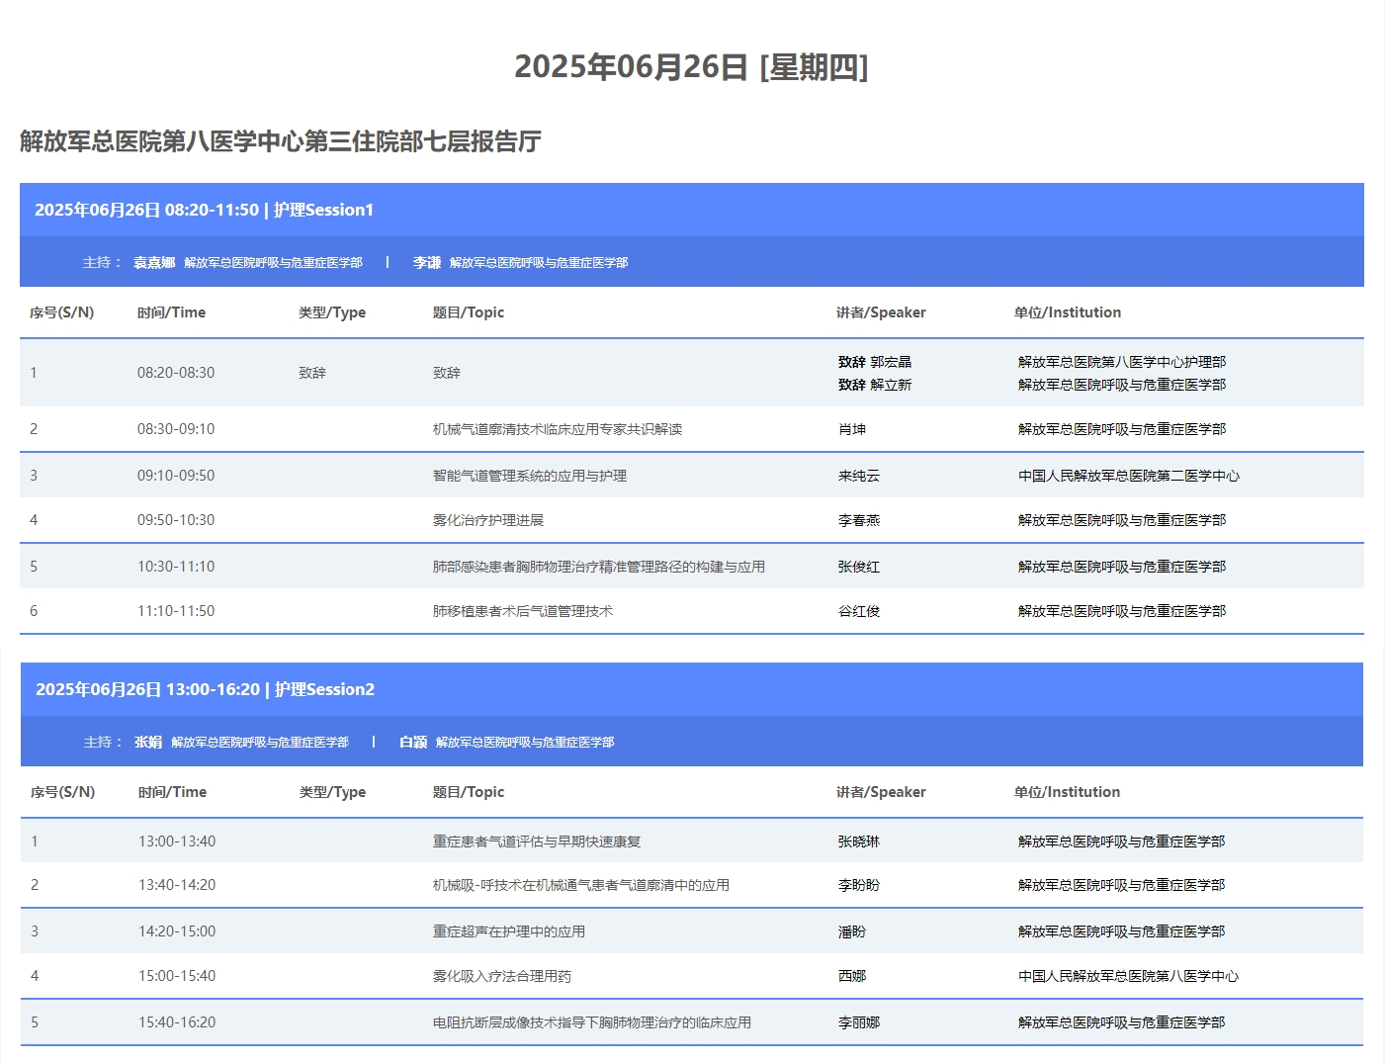The image size is (1385, 1063).
Task: Click Session2 column header 类型/Type
Action: pos(333,792)
